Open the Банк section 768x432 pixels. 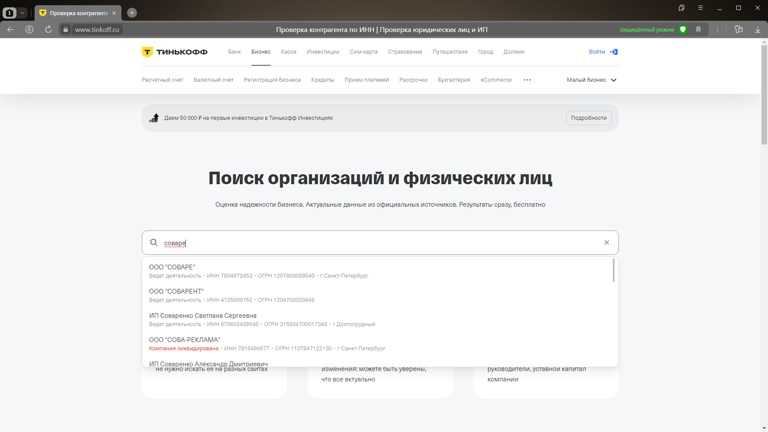click(235, 52)
